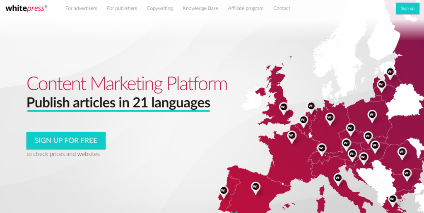The image size is (424, 213).
Task: Select the map pin on Slovakia
Action: point(368,137)
